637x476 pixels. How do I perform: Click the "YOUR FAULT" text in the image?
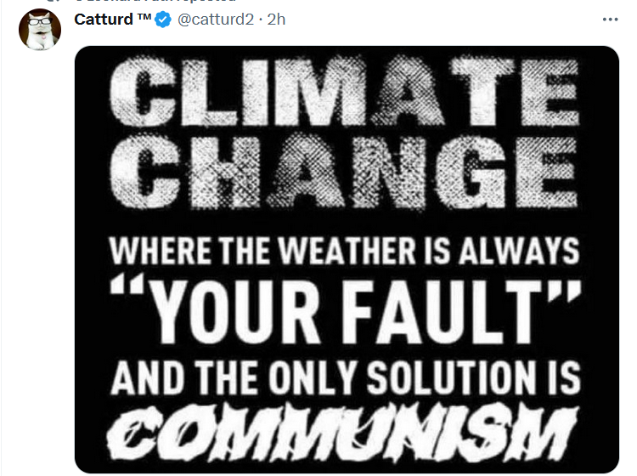coord(347,310)
